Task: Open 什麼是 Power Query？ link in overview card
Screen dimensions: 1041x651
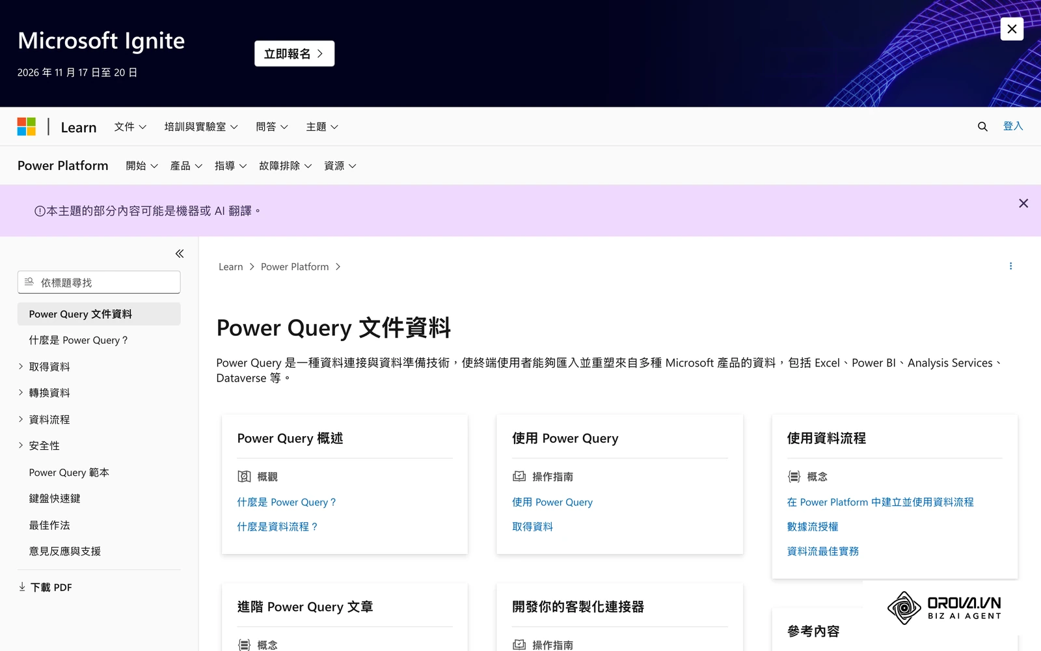Action: point(287,502)
